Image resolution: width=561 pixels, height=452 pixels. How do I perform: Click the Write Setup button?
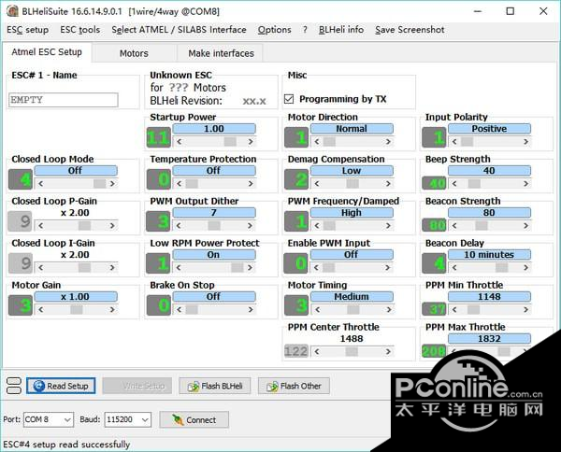137,386
